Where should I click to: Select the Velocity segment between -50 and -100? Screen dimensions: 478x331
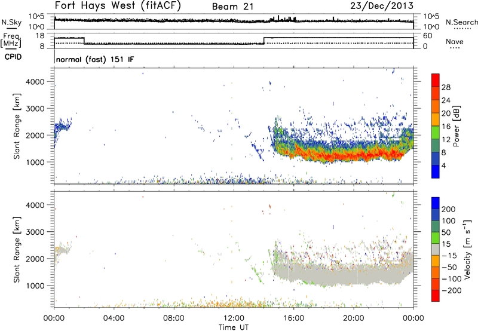click(x=436, y=273)
